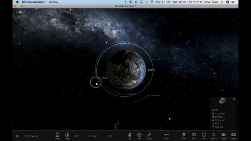Image resolution: width=251 pixels, height=141 pixels.
Task: Open the Ethan Kwan user menu
Action: pyautogui.click(x=211, y=2)
